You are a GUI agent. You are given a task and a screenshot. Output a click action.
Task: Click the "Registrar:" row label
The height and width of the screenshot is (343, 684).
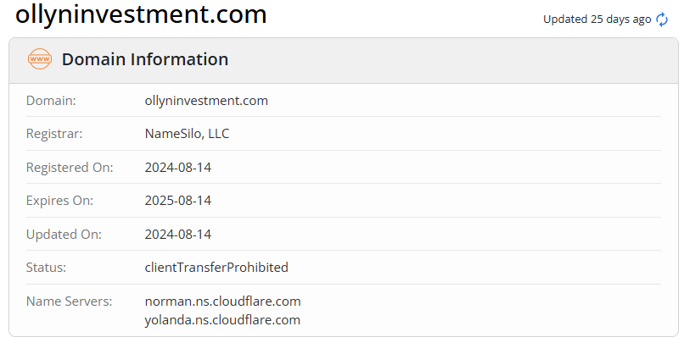point(54,134)
